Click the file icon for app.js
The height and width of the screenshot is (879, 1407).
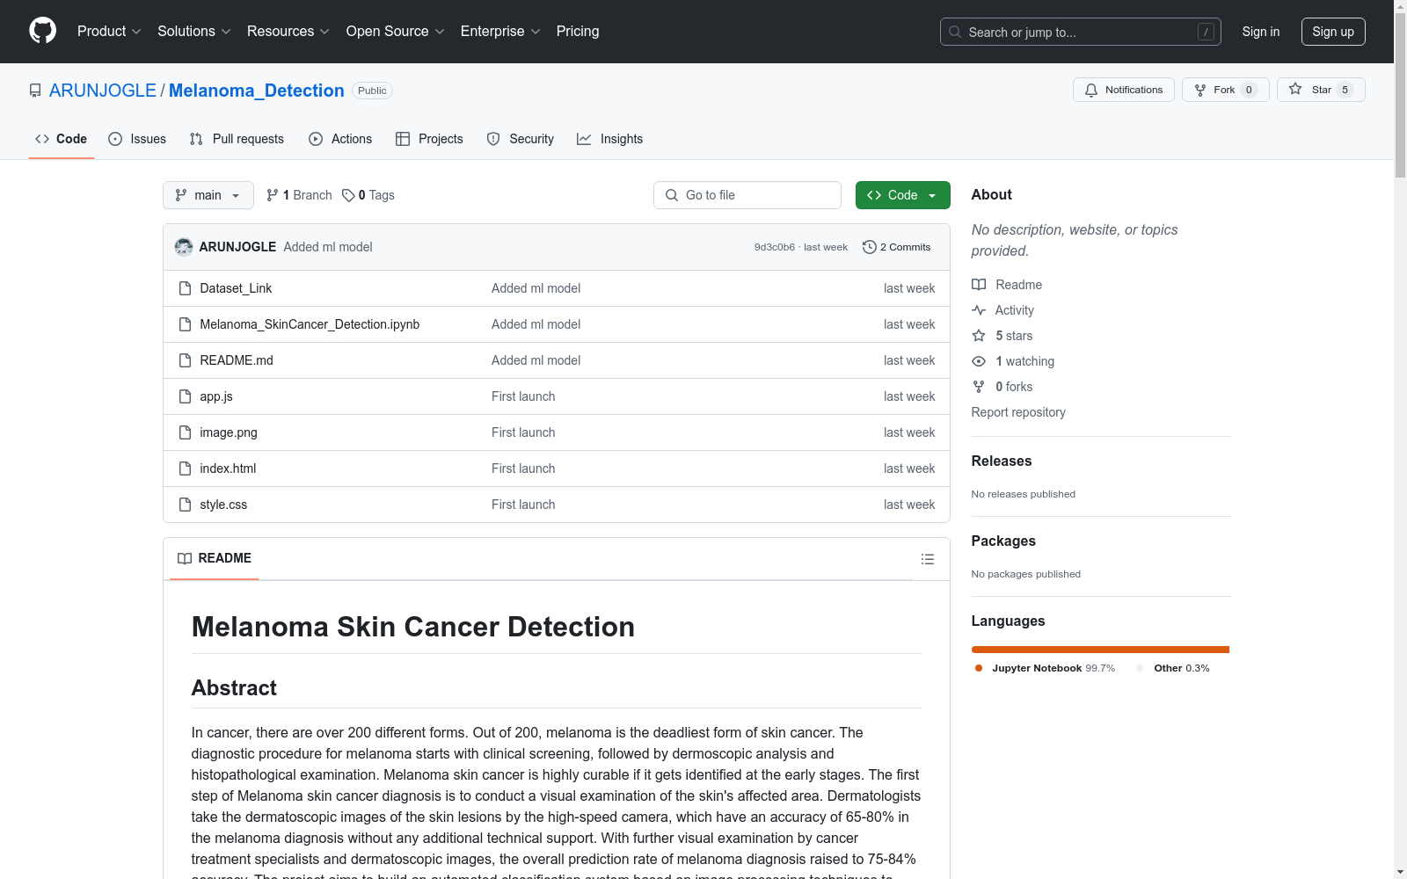185,396
